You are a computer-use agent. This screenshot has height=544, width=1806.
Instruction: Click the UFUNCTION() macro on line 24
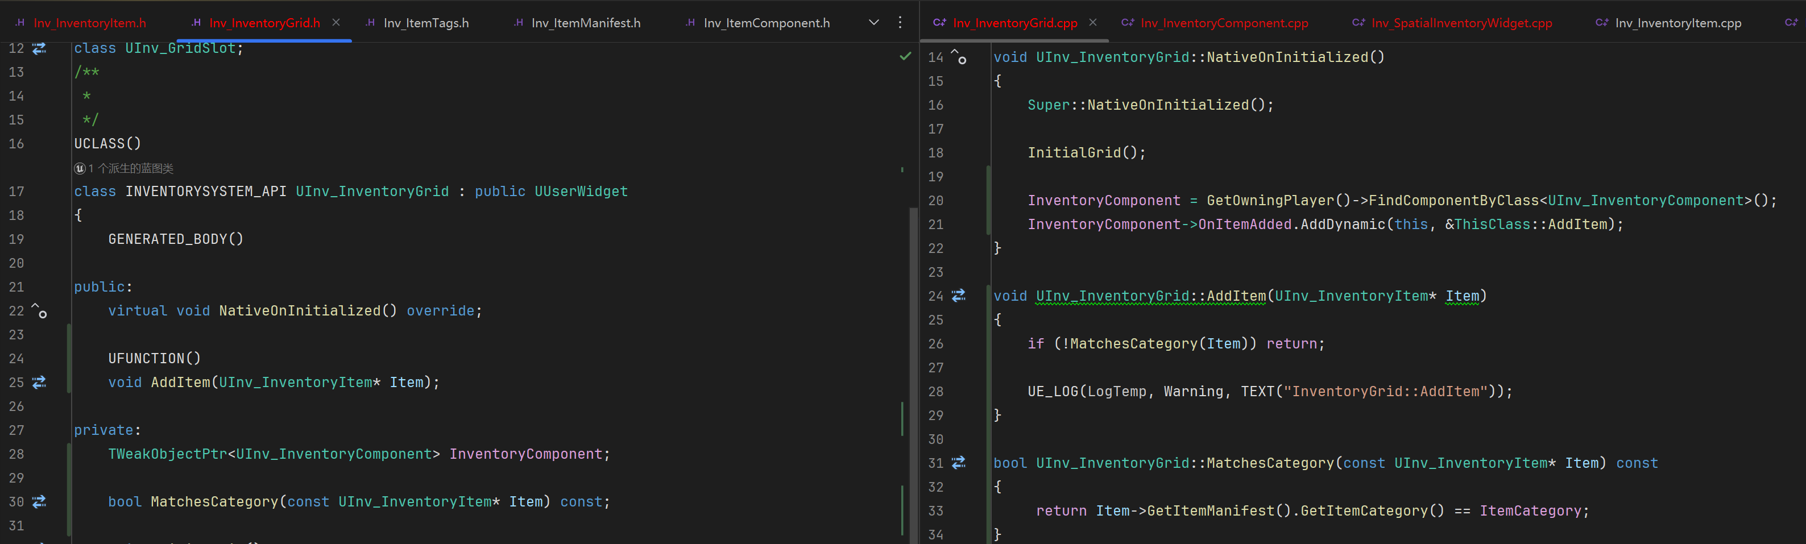[155, 358]
